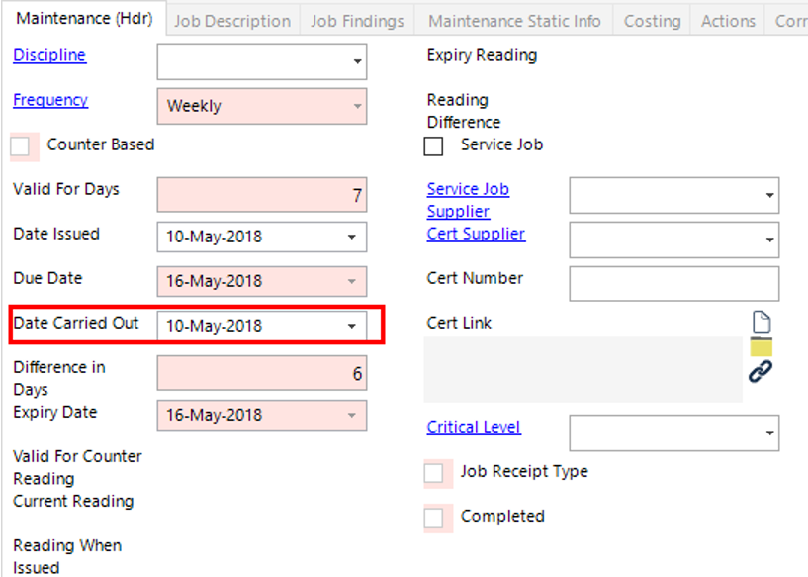The height and width of the screenshot is (577, 808).
Task: Click the Frequency hyperlink label
Action: point(50,100)
